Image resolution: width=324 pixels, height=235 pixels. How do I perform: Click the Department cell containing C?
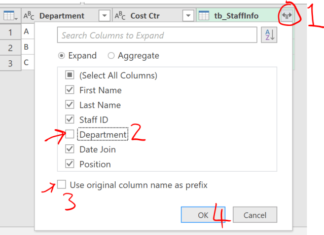click(28, 62)
